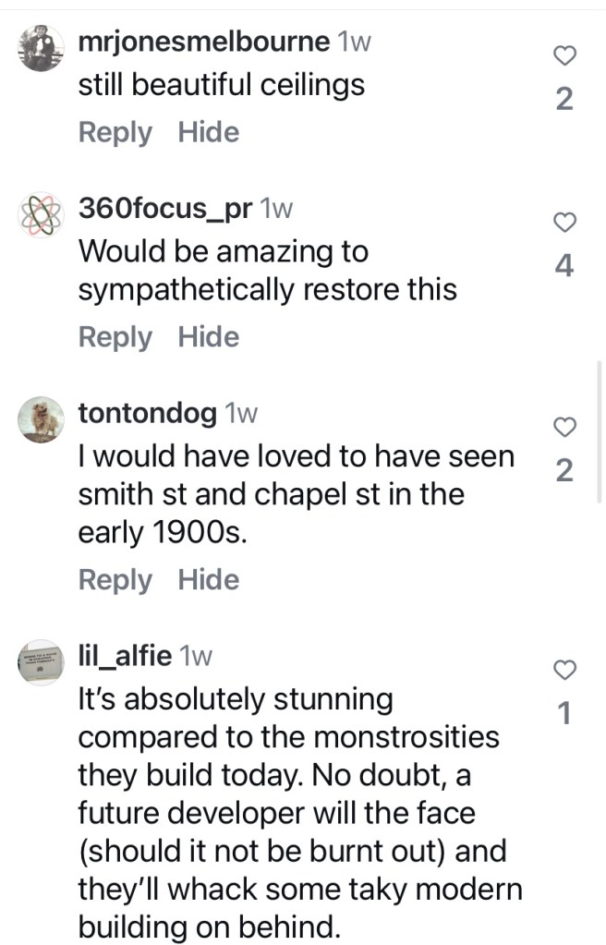Hide mrjonesmelbourne's comment
This screenshot has height=945, width=606.
click(208, 133)
